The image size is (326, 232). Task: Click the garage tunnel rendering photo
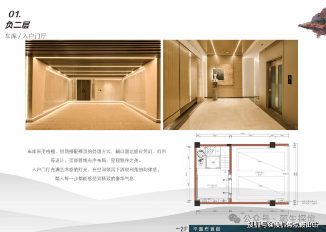(x=93, y=85)
